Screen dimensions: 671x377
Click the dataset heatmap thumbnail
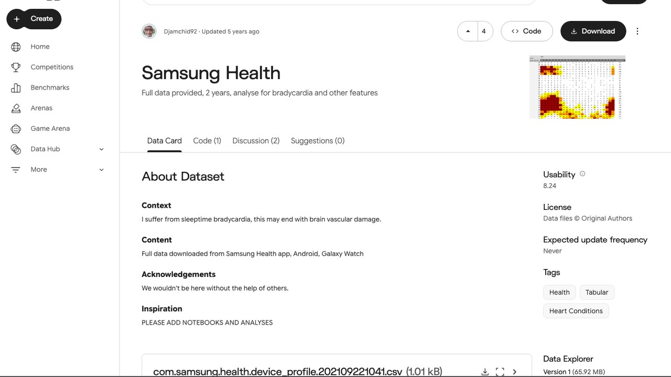(x=577, y=87)
